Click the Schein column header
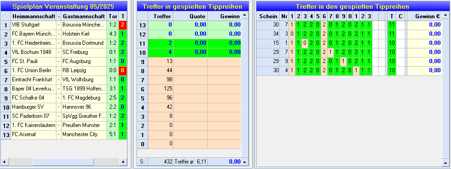The image size is (451, 169). coord(268,16)
